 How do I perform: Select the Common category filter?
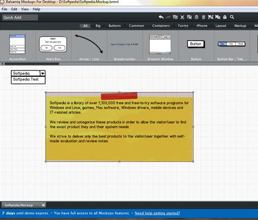click(137, 26)
